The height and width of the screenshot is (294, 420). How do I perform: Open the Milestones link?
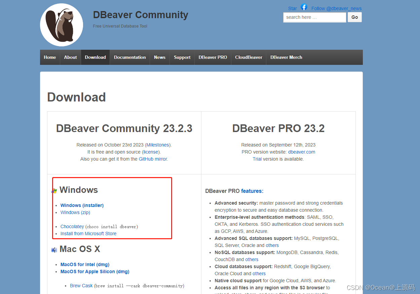point(158,145)
